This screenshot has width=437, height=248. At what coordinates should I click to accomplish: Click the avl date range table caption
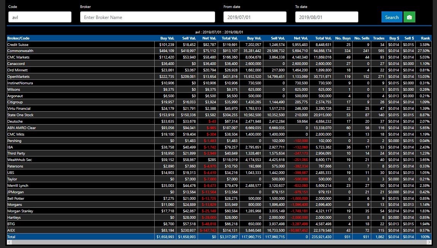219,32
